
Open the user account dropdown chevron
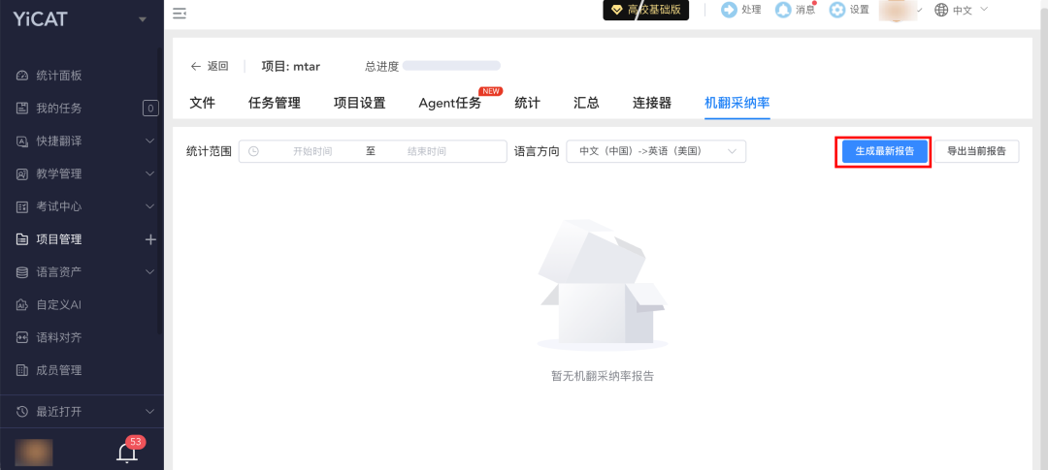tap(920, 10)
